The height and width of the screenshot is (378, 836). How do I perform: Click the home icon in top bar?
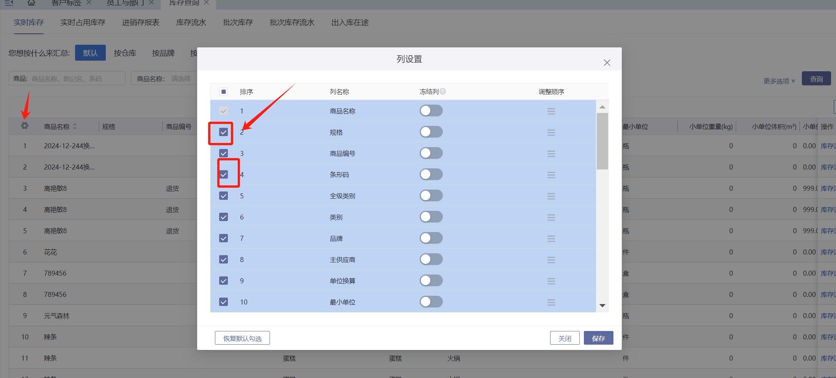31,3
